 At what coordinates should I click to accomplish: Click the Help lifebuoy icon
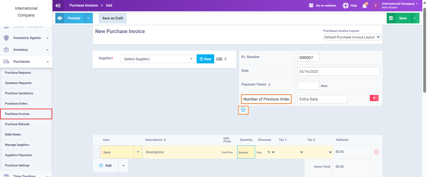tap(345, 6)
